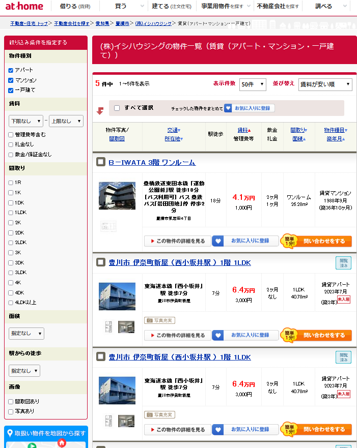Click 豊橋市 breadcrumb link
This screenshot has width=357, height=448.
[122, 23]
